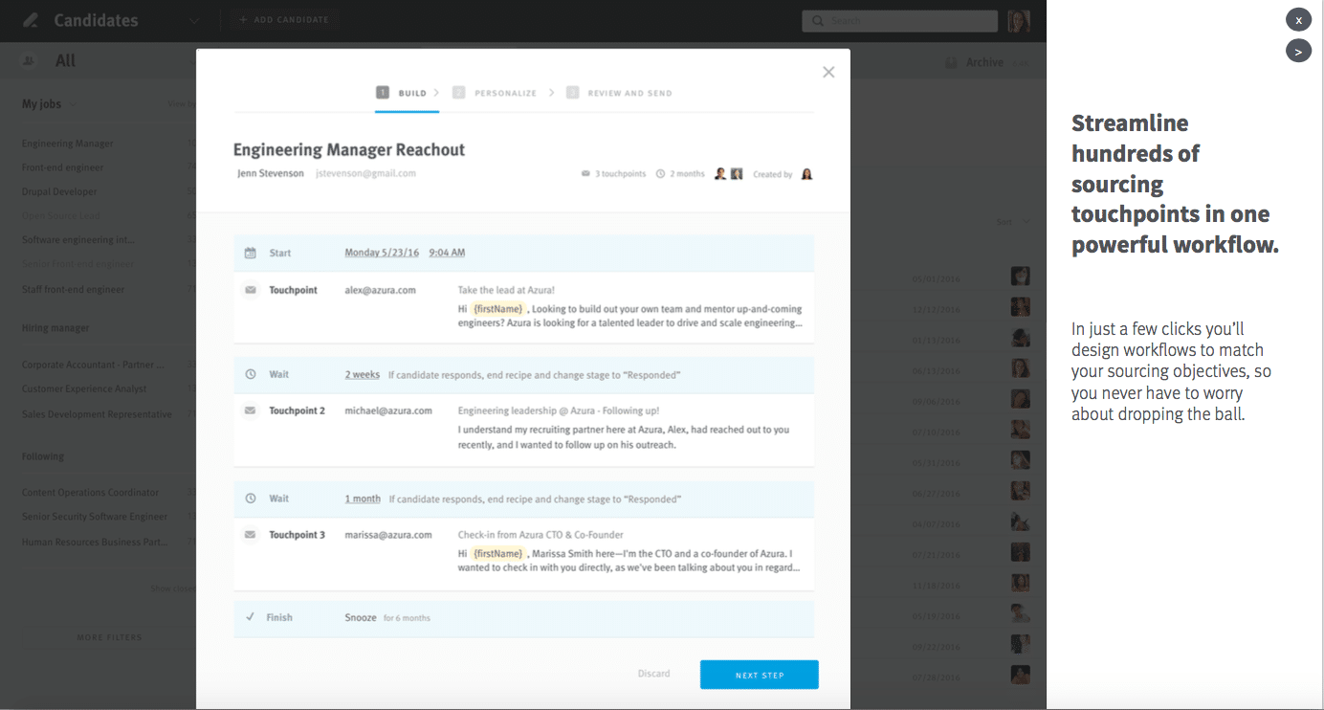Screen dimensions: 1324x710
Task: Dismiss the tour with the round x button
Action: pyautogui.click(x=1298, y=19)
